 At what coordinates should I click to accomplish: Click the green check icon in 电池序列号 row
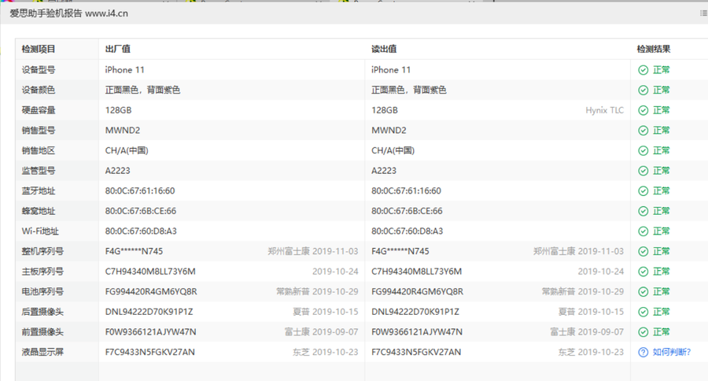tap(643, 292)
